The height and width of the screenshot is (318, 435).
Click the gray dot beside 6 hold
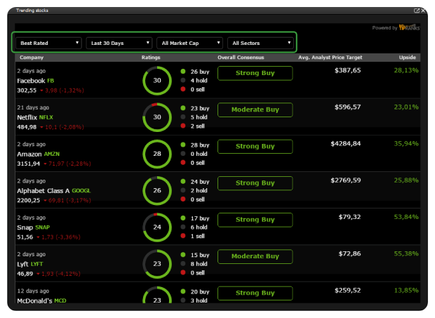(x=183, y=227)
